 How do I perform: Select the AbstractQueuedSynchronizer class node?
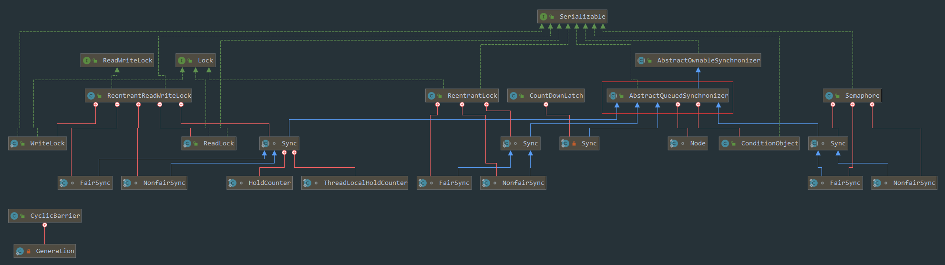coord(678,96)
